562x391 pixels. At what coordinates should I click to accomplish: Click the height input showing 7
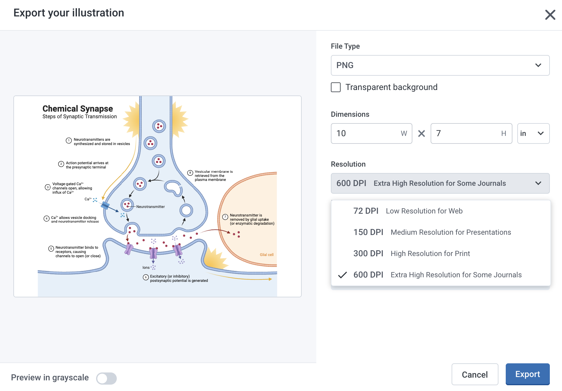(x=462, y=133)
